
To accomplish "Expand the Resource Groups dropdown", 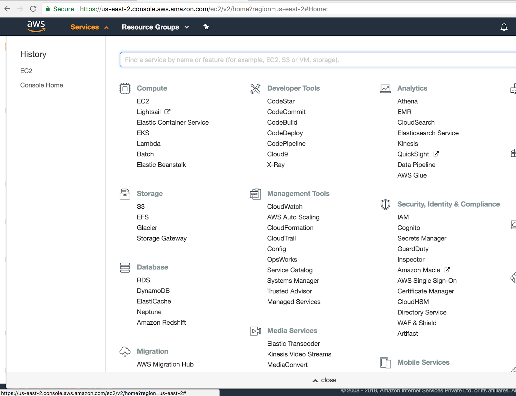I will point(155,27).
